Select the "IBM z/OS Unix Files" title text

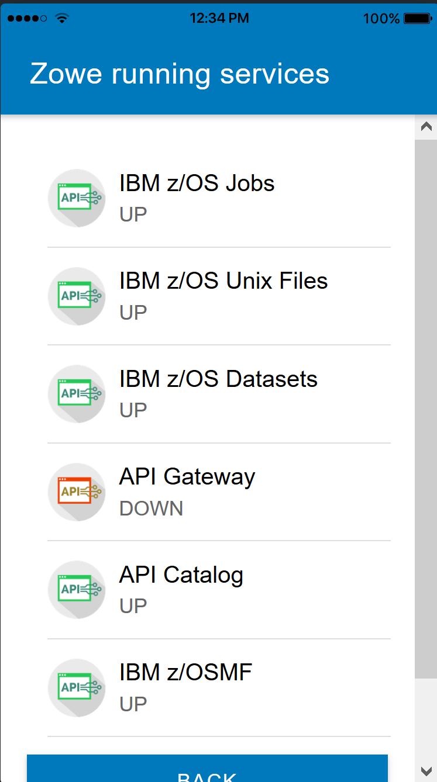pyautogui.click(x=223, y=281)
